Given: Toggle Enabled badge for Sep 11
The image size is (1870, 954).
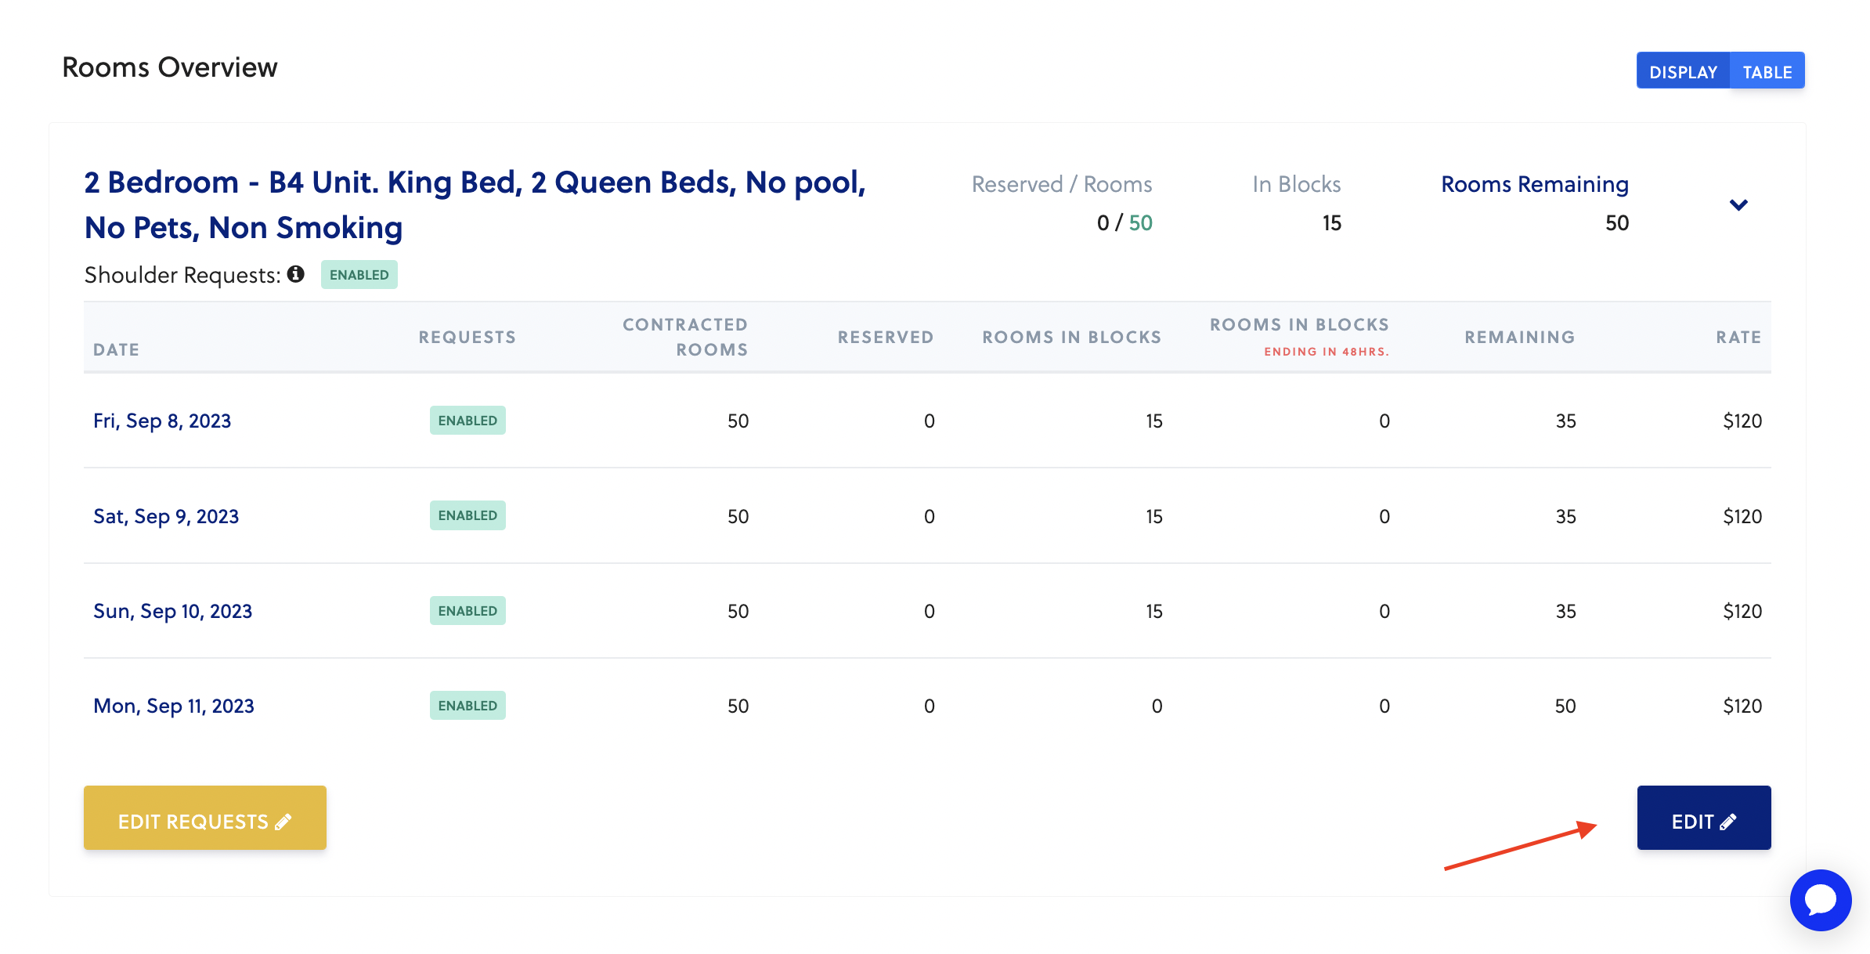Looking at the screenshot, I should (467, 706).
